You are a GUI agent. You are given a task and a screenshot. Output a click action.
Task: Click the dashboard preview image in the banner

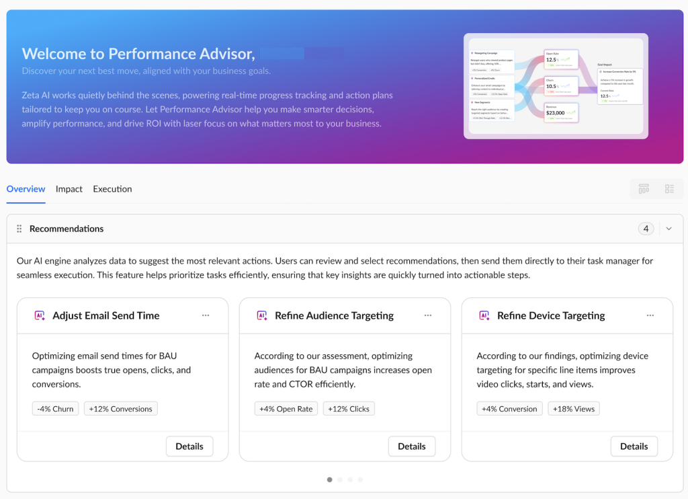point(556,85)
